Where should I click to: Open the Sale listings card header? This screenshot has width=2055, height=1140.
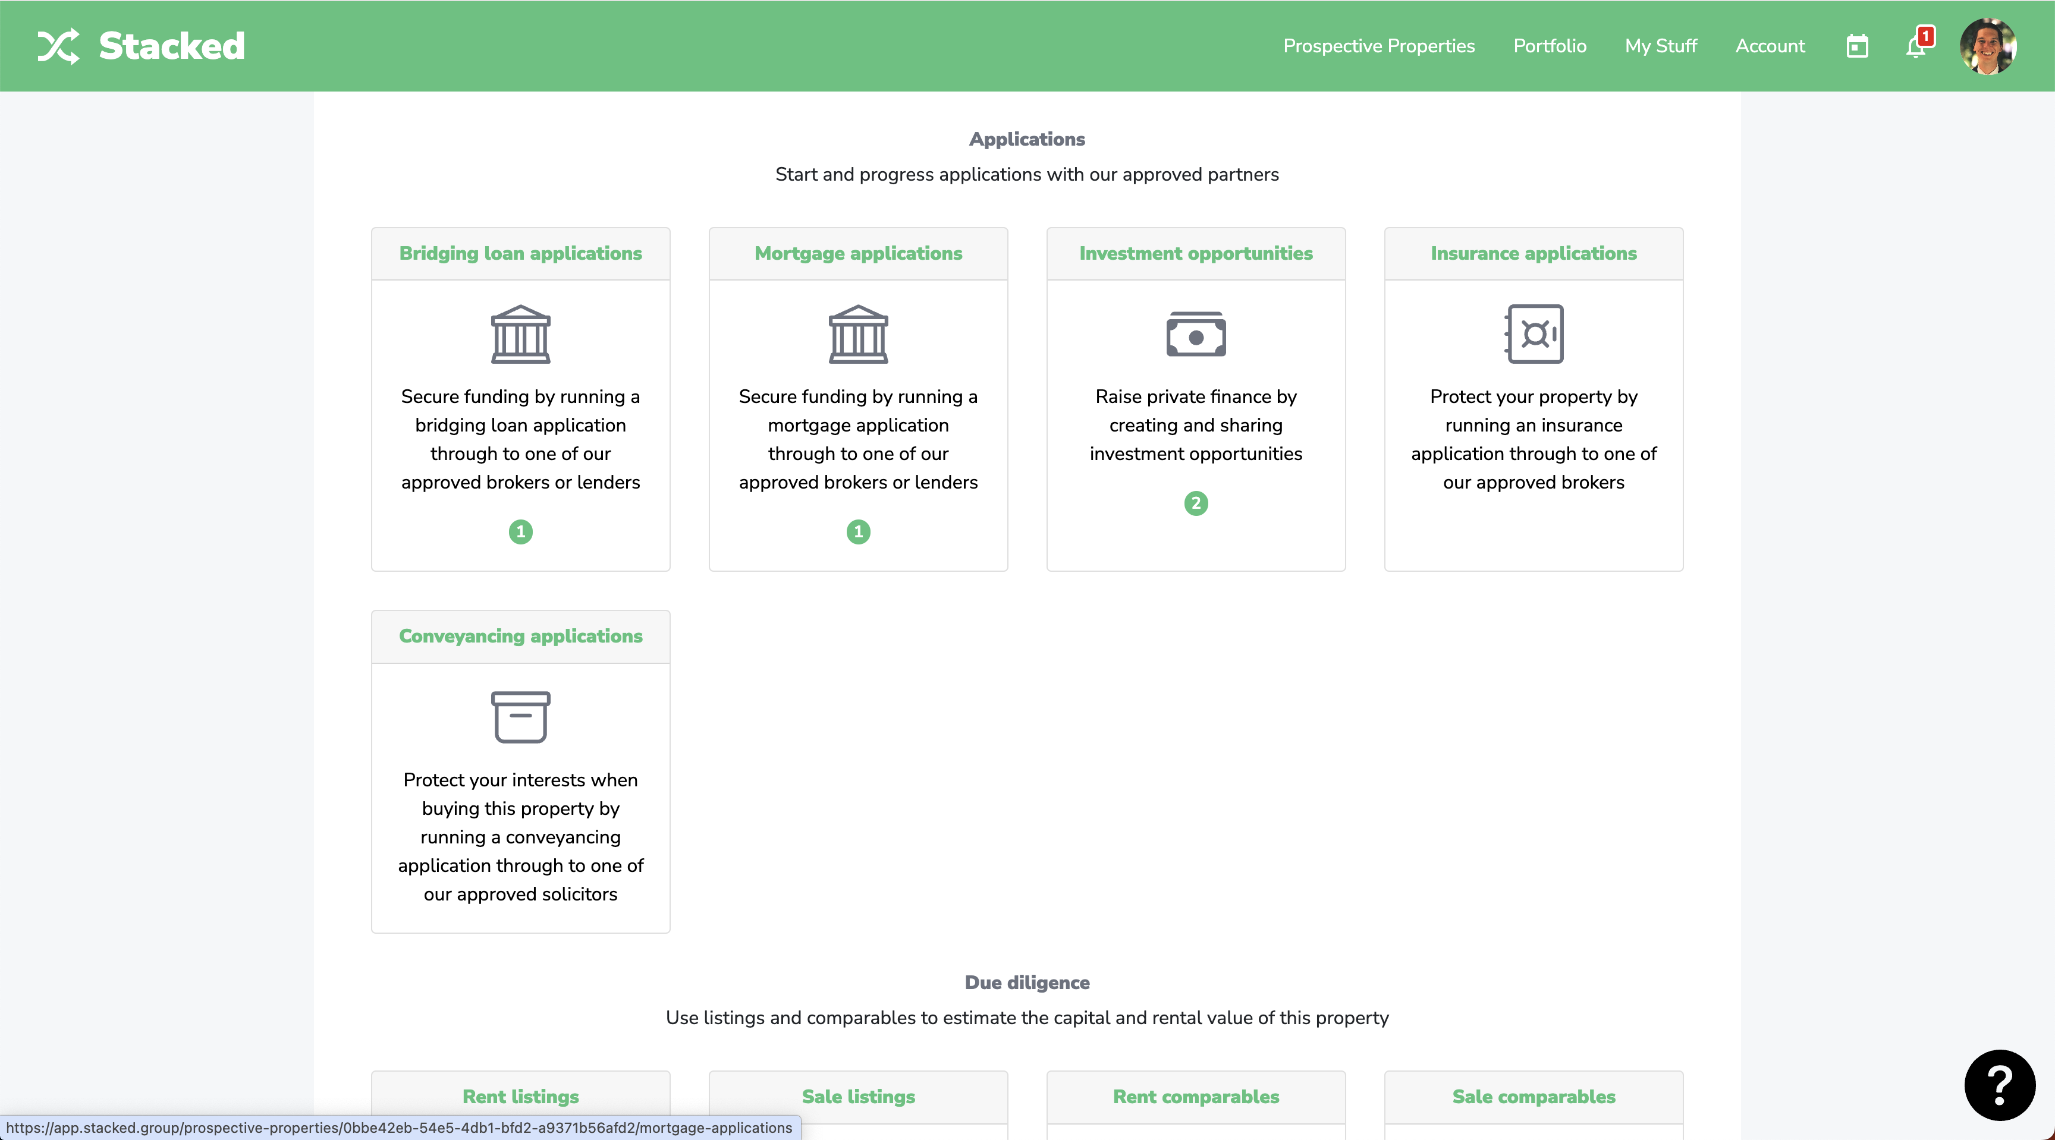coord(857,1097)
